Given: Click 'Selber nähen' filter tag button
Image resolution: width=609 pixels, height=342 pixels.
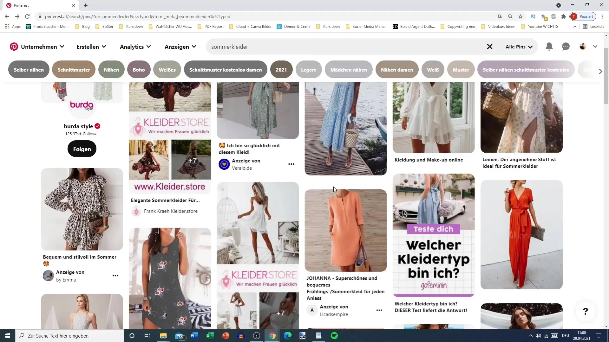Looking at the screenshot, I should click(x=29, y=70).
